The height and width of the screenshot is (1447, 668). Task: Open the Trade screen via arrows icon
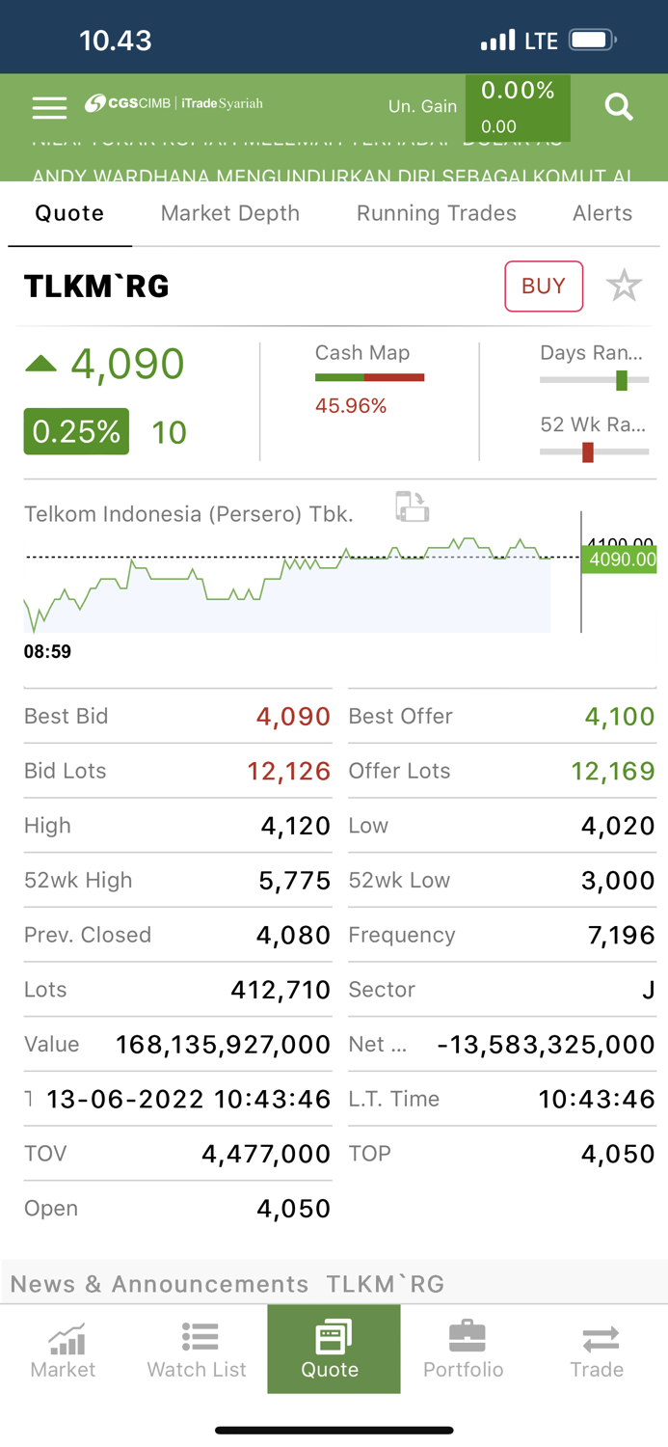[599, 1349]
